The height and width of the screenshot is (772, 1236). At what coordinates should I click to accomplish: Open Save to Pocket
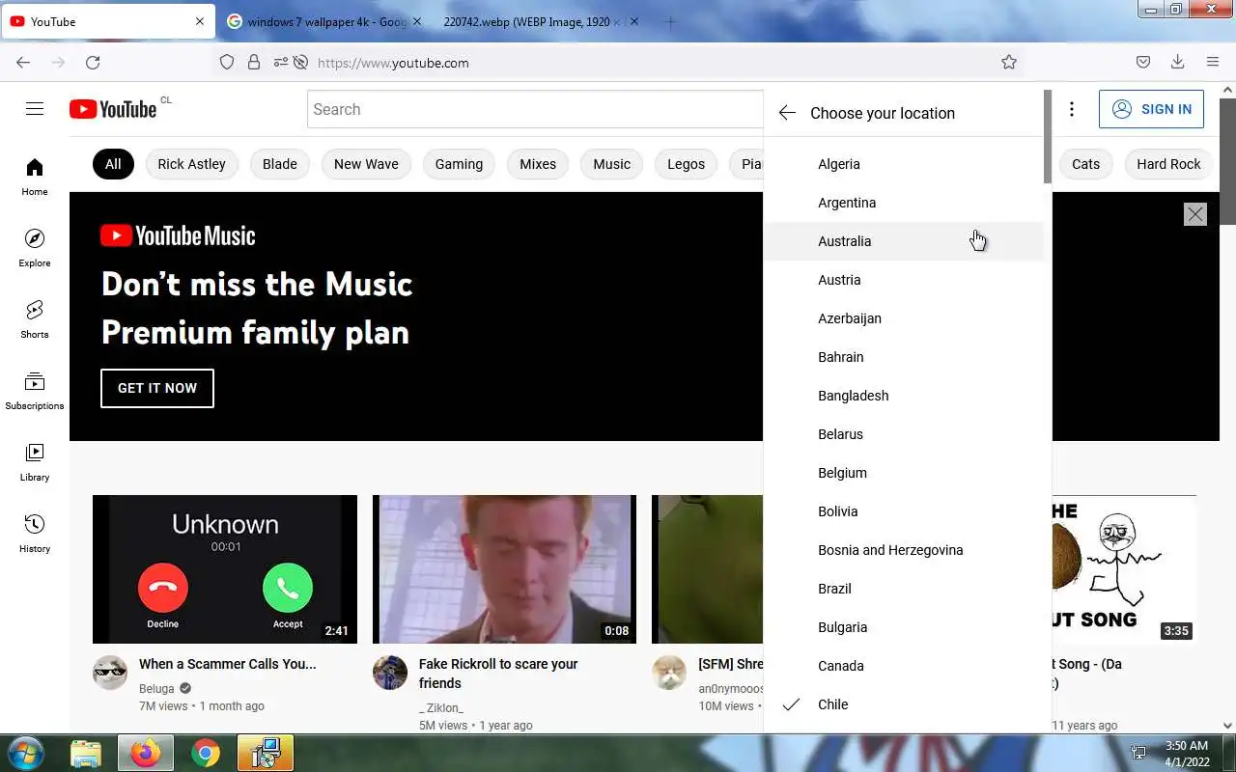[1143, 62]
